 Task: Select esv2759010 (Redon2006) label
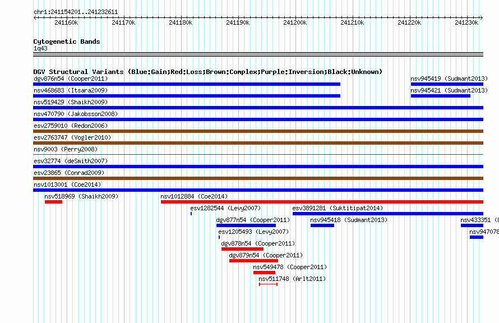pos(71,126)
